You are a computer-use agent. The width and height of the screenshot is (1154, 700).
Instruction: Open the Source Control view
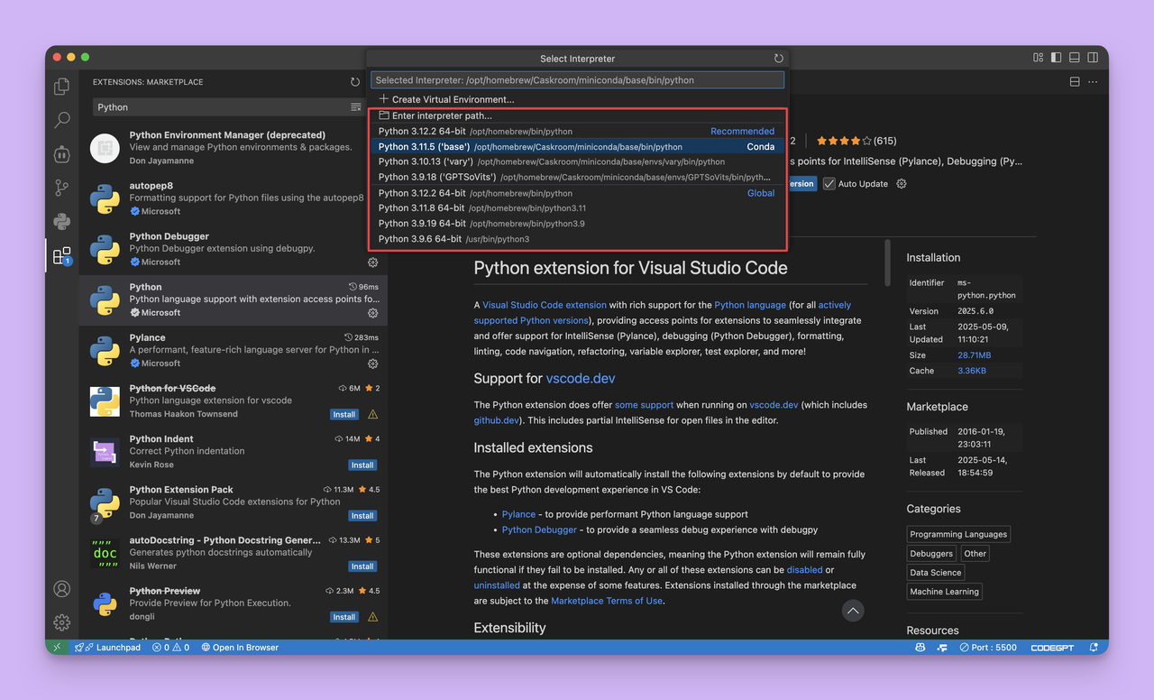point(61,188)
